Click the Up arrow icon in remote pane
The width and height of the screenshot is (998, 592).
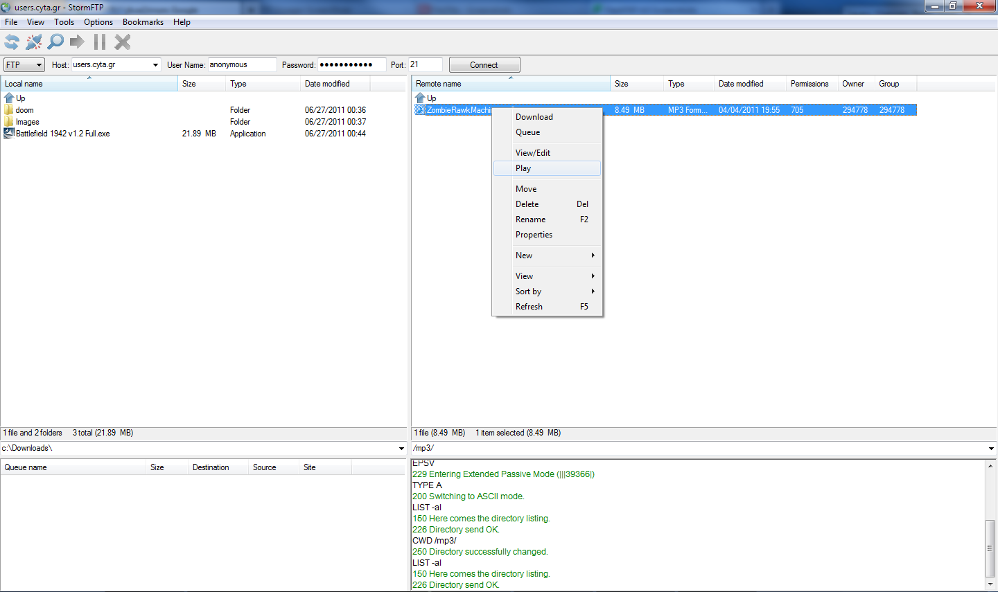point(422,98)
